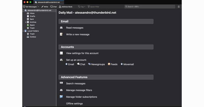Open Manage folder subscriptions
Image resolution: width=204 pixels, height=107 pixels.
point(82,97)
